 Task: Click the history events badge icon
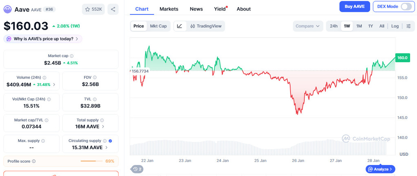pyautogui.click(x=137, y=169)
